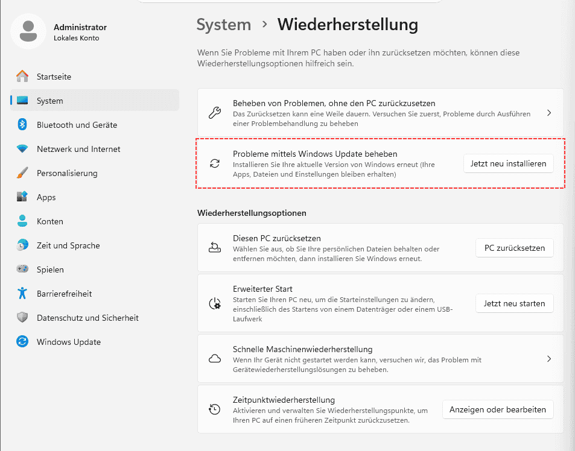Screen dimensions: 575x451
Task: Click the Personalisierung paintbrush icon
Action: [x=22, y=173]
